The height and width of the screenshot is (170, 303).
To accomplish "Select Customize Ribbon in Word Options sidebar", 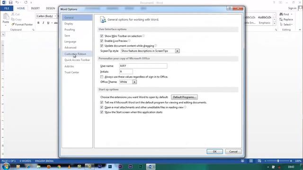I will [77, 54].
